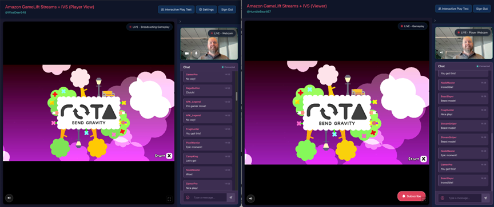Open fullscreen for Player View gameplay
Viewport: 494px width, 207px height.
(x=169, y=199)
